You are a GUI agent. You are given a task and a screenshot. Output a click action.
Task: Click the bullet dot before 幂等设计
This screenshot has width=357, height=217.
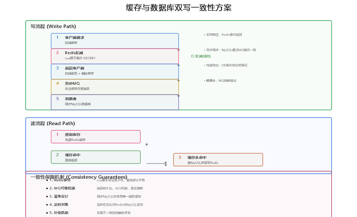pos(47,197)
